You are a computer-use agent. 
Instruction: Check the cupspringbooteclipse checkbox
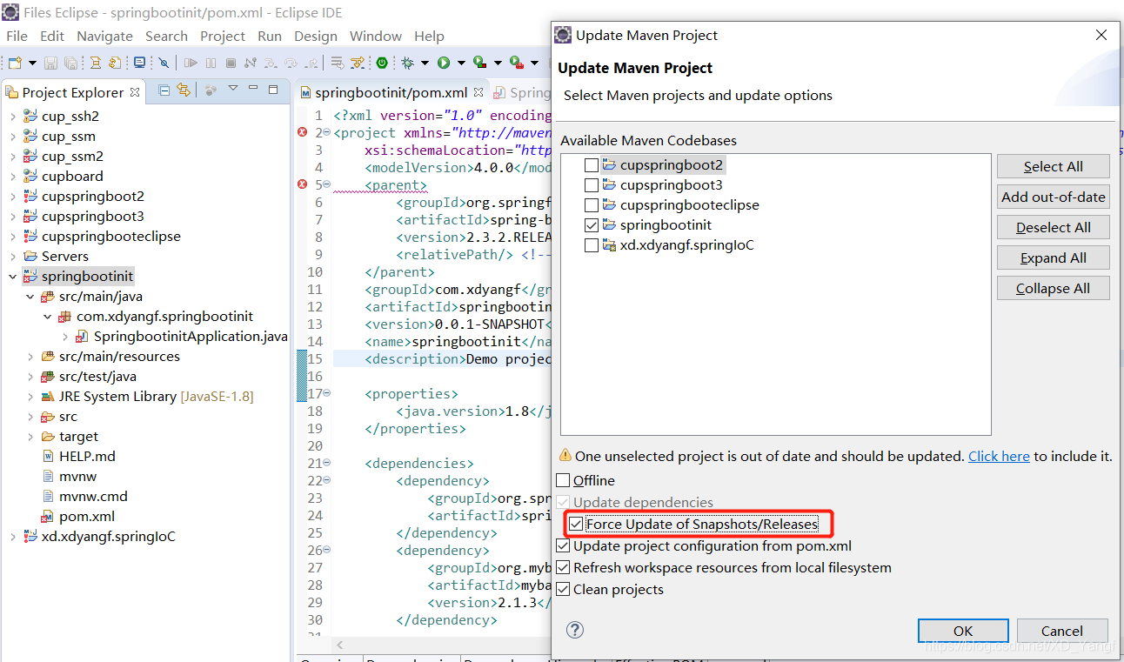(592, 205)
